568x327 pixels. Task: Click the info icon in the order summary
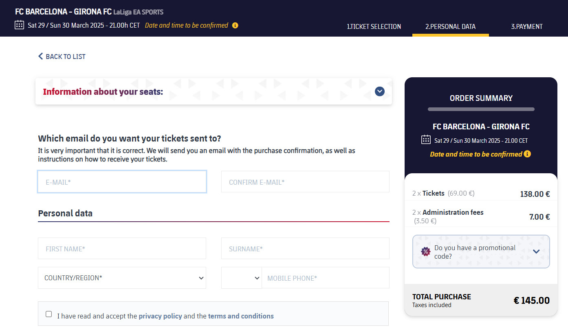527,154
